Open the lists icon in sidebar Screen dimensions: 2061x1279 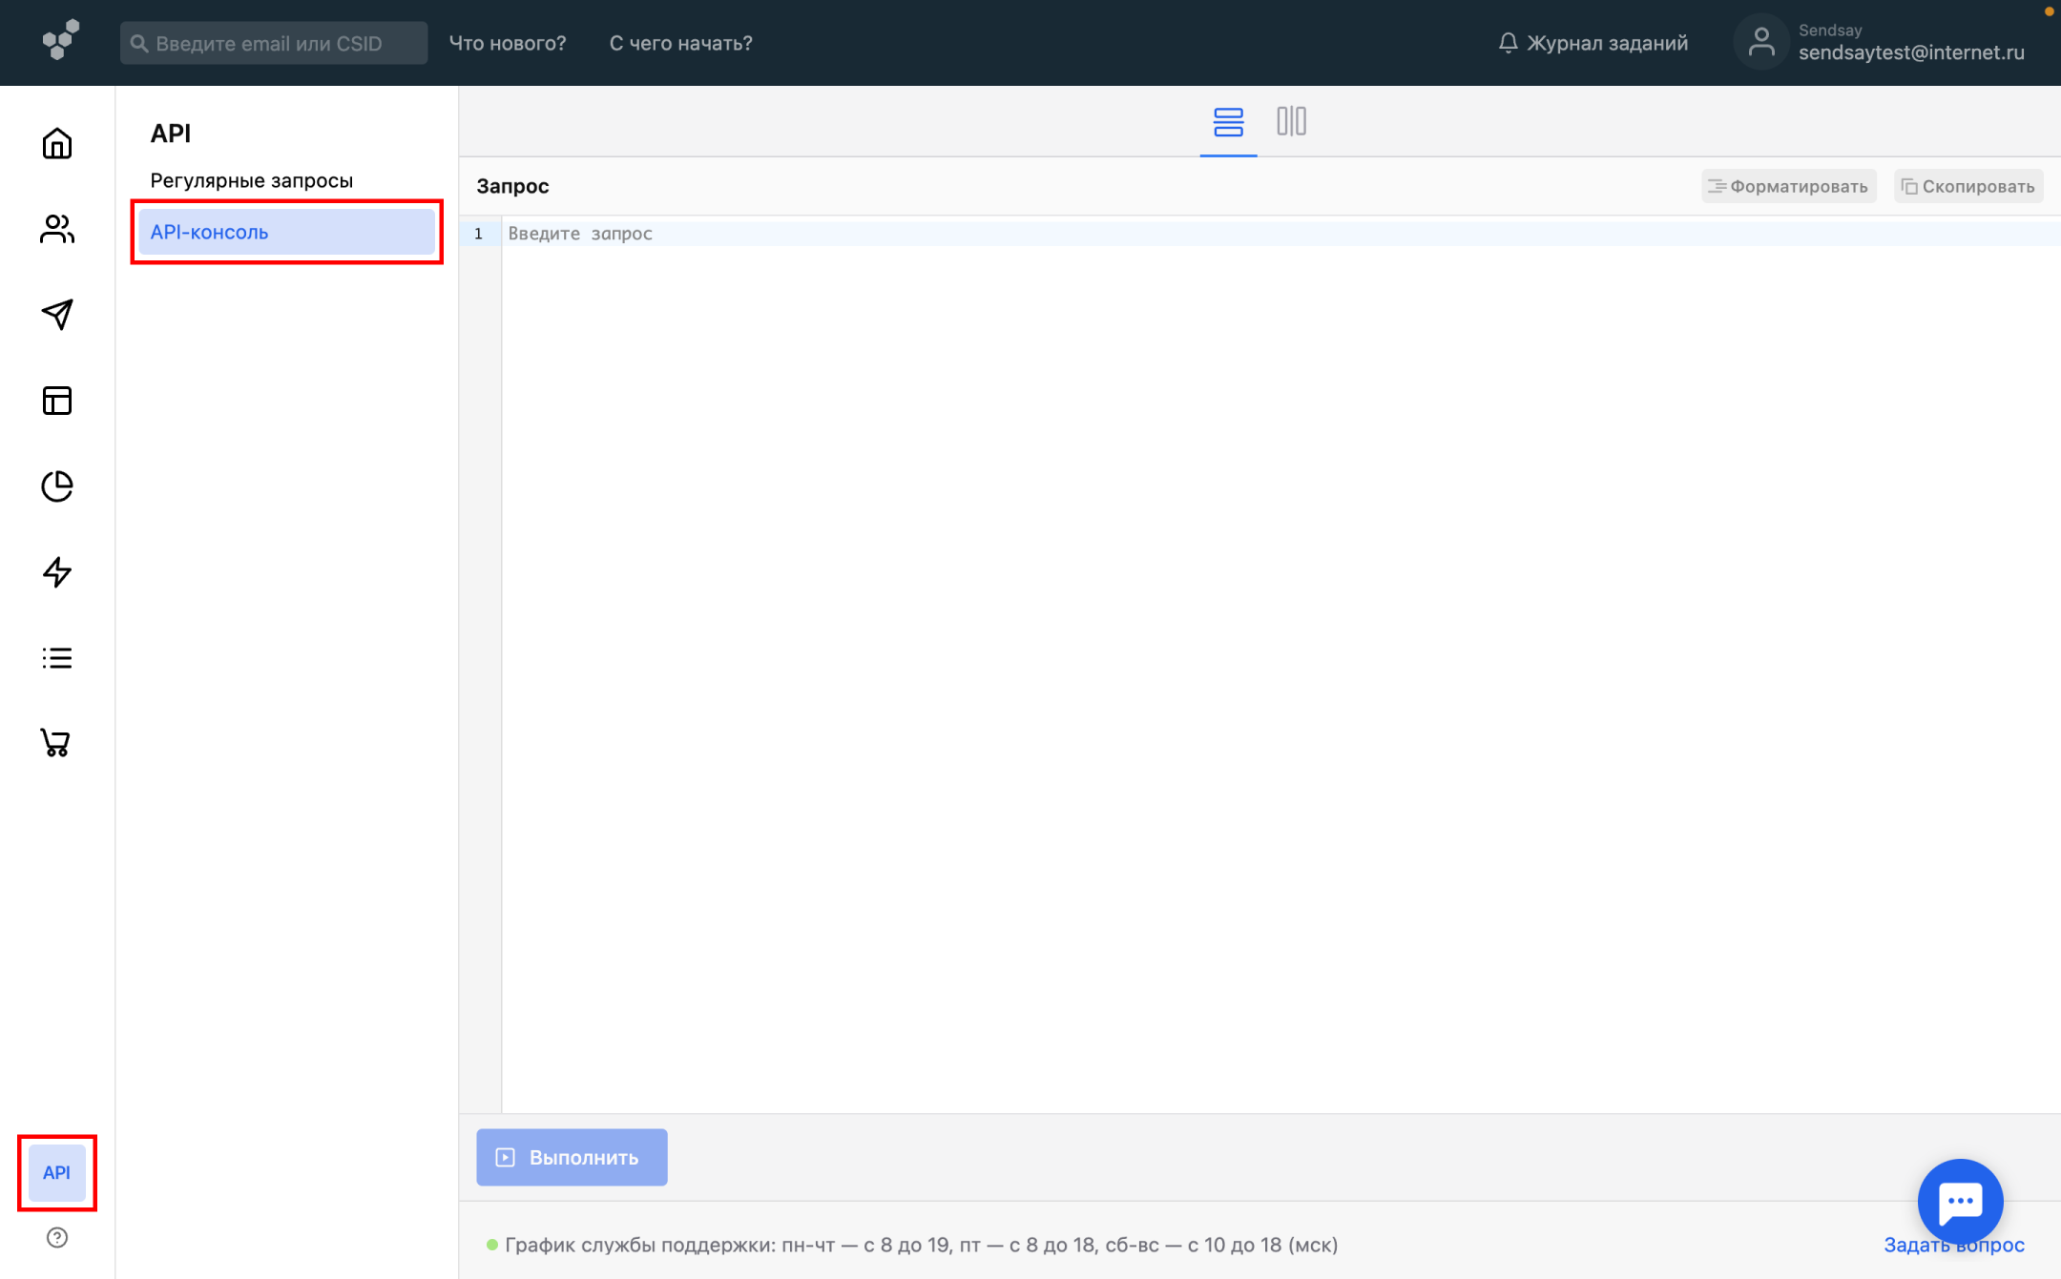(57, 658)
